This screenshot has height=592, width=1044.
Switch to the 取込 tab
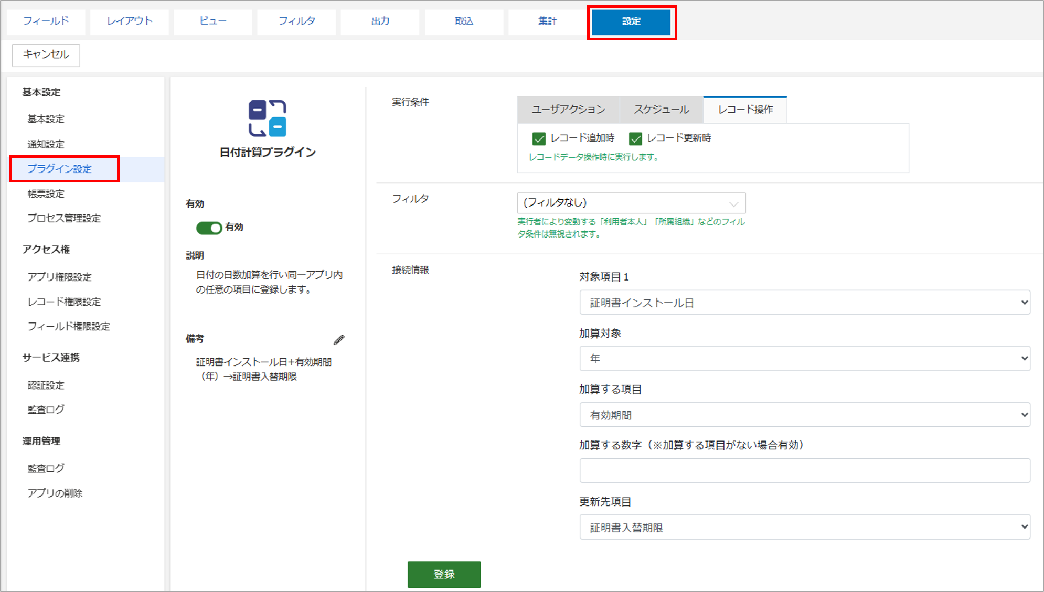[x=464, y=21]
